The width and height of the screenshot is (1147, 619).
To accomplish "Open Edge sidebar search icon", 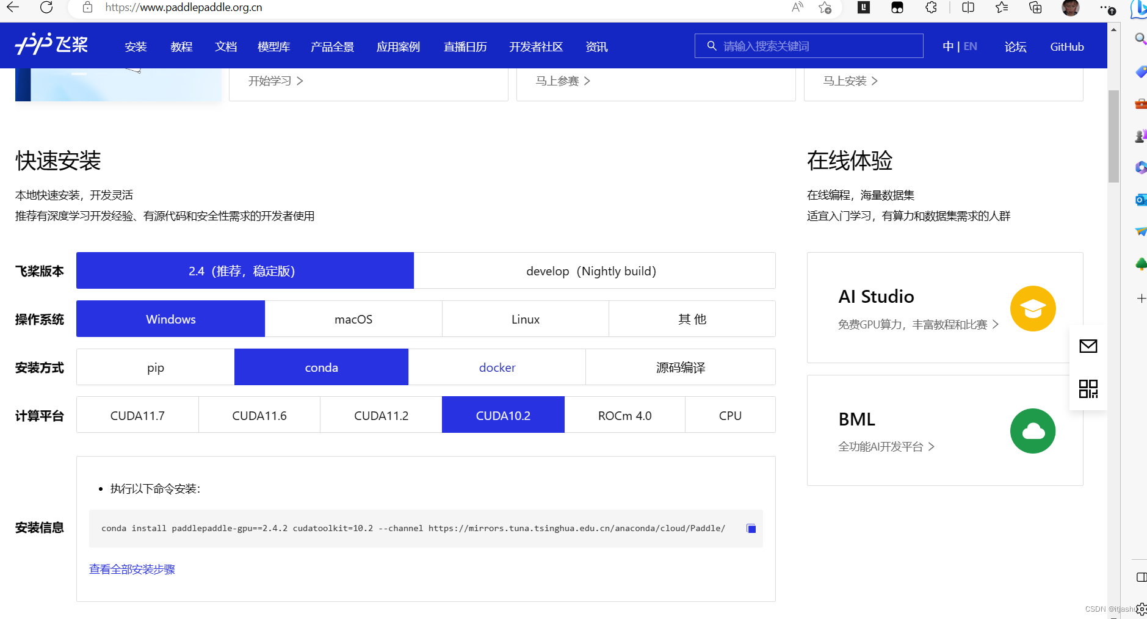I will tap(1140, 39).
